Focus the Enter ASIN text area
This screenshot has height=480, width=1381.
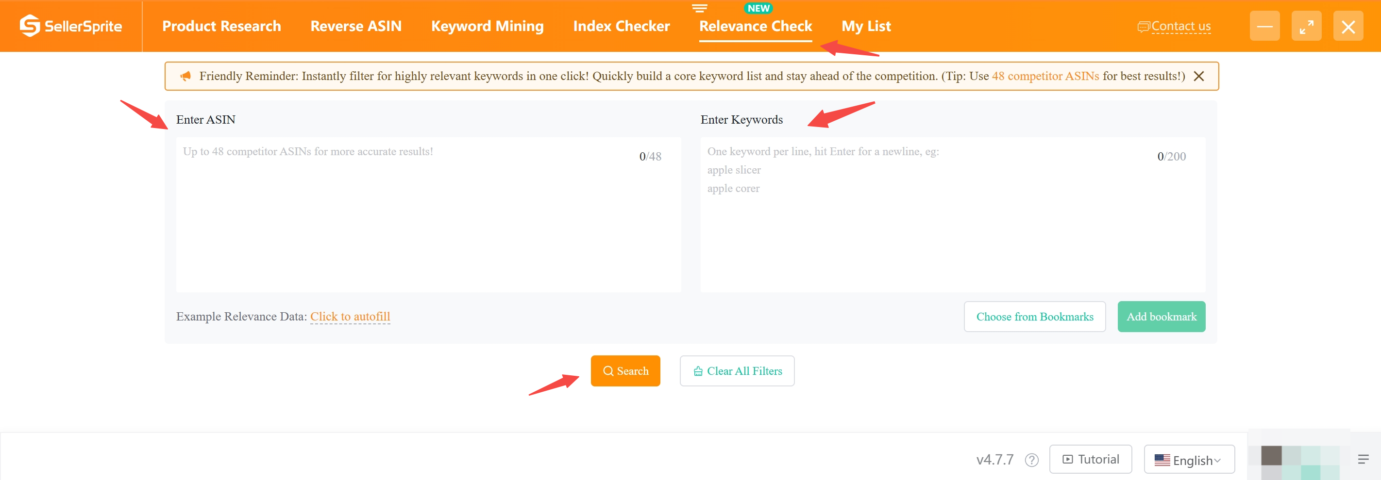point(428,215)
